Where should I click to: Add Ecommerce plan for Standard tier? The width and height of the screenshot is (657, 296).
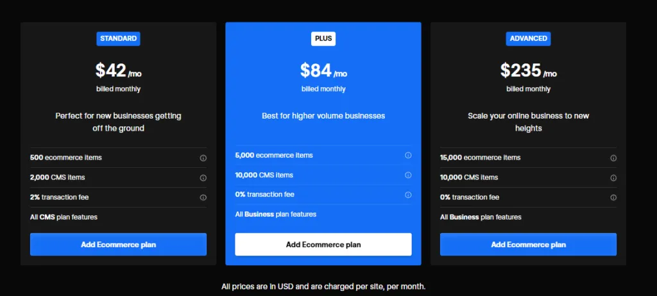(x=118, y=244)
